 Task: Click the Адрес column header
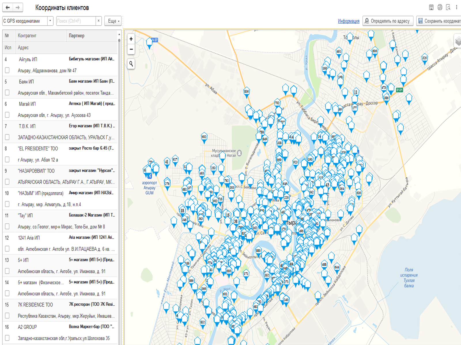[67, 47]
